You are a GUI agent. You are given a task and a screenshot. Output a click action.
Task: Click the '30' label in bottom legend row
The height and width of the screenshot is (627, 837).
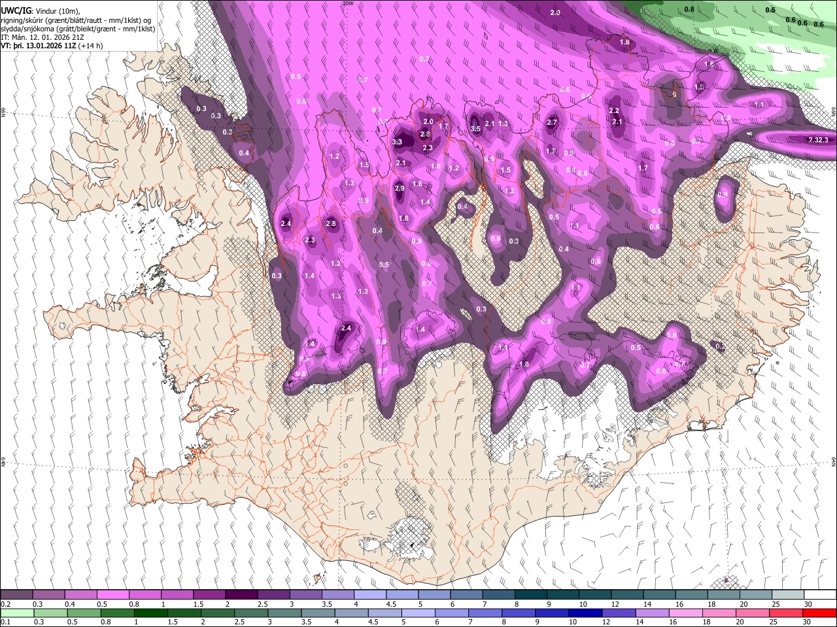click(808, 622)
